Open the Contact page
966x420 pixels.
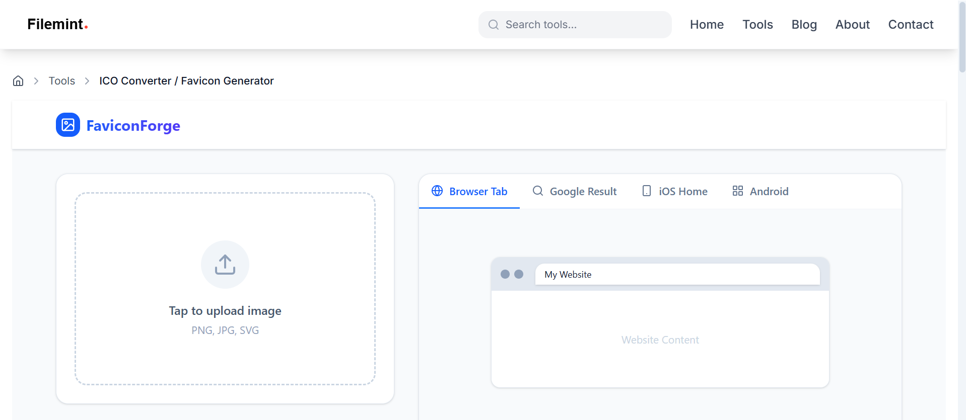point(911,25)
